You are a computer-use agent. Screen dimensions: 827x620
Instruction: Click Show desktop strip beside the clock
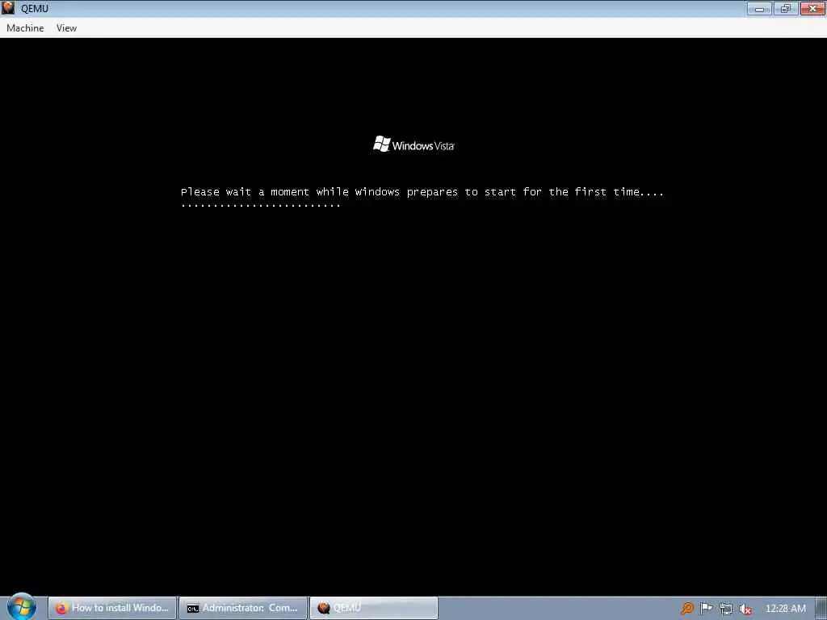821,609
